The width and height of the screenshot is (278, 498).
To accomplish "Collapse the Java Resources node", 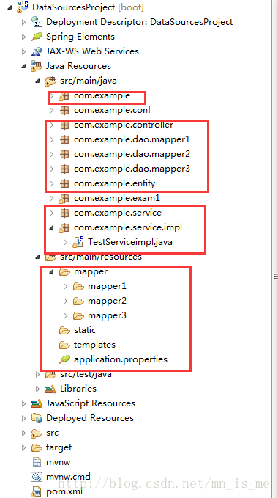I will (23, 66).
